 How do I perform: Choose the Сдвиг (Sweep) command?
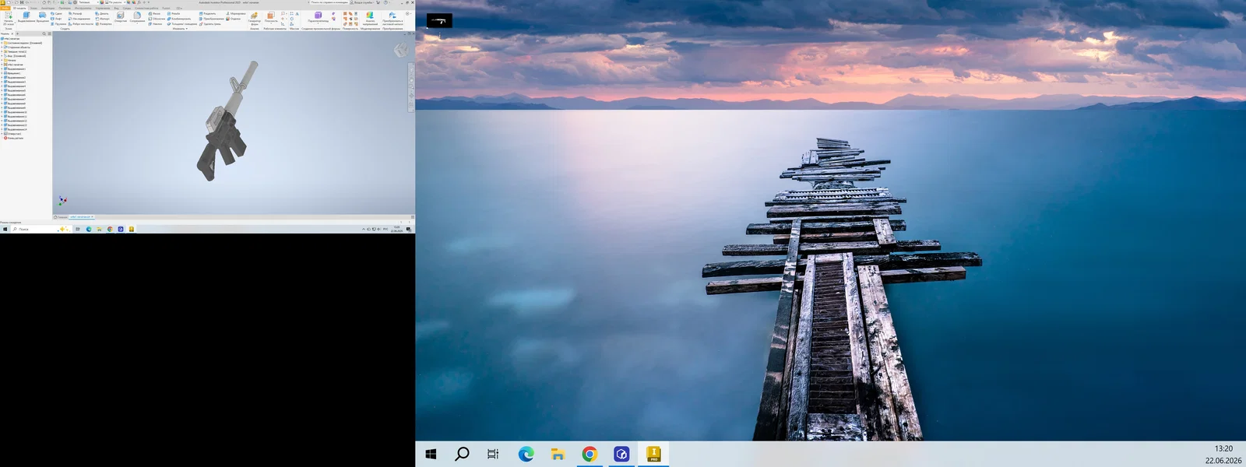click(x=56, y=13)
